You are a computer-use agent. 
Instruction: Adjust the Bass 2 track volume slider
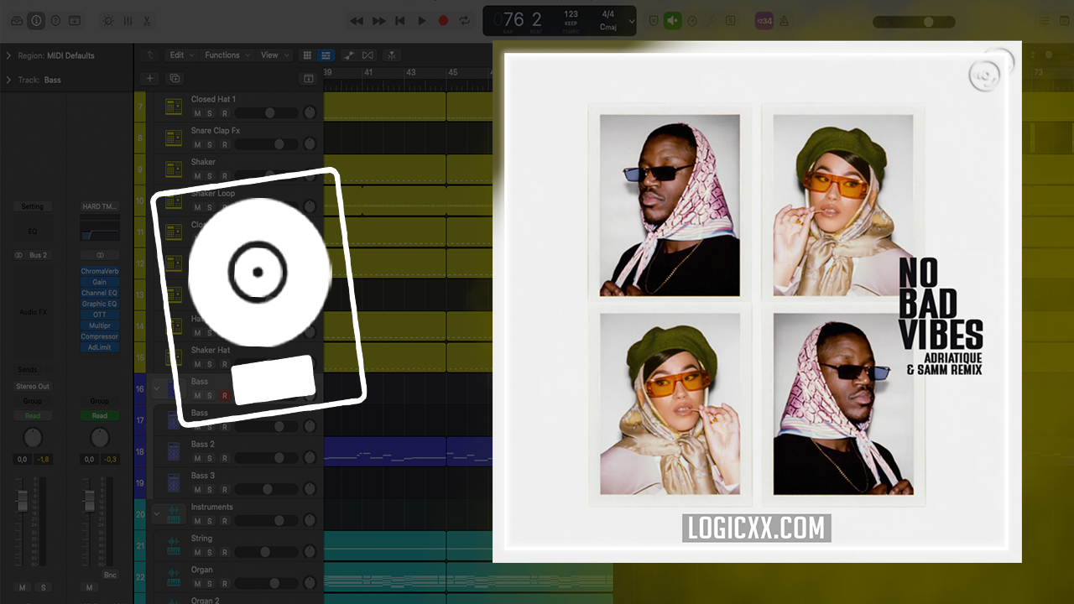267,458
